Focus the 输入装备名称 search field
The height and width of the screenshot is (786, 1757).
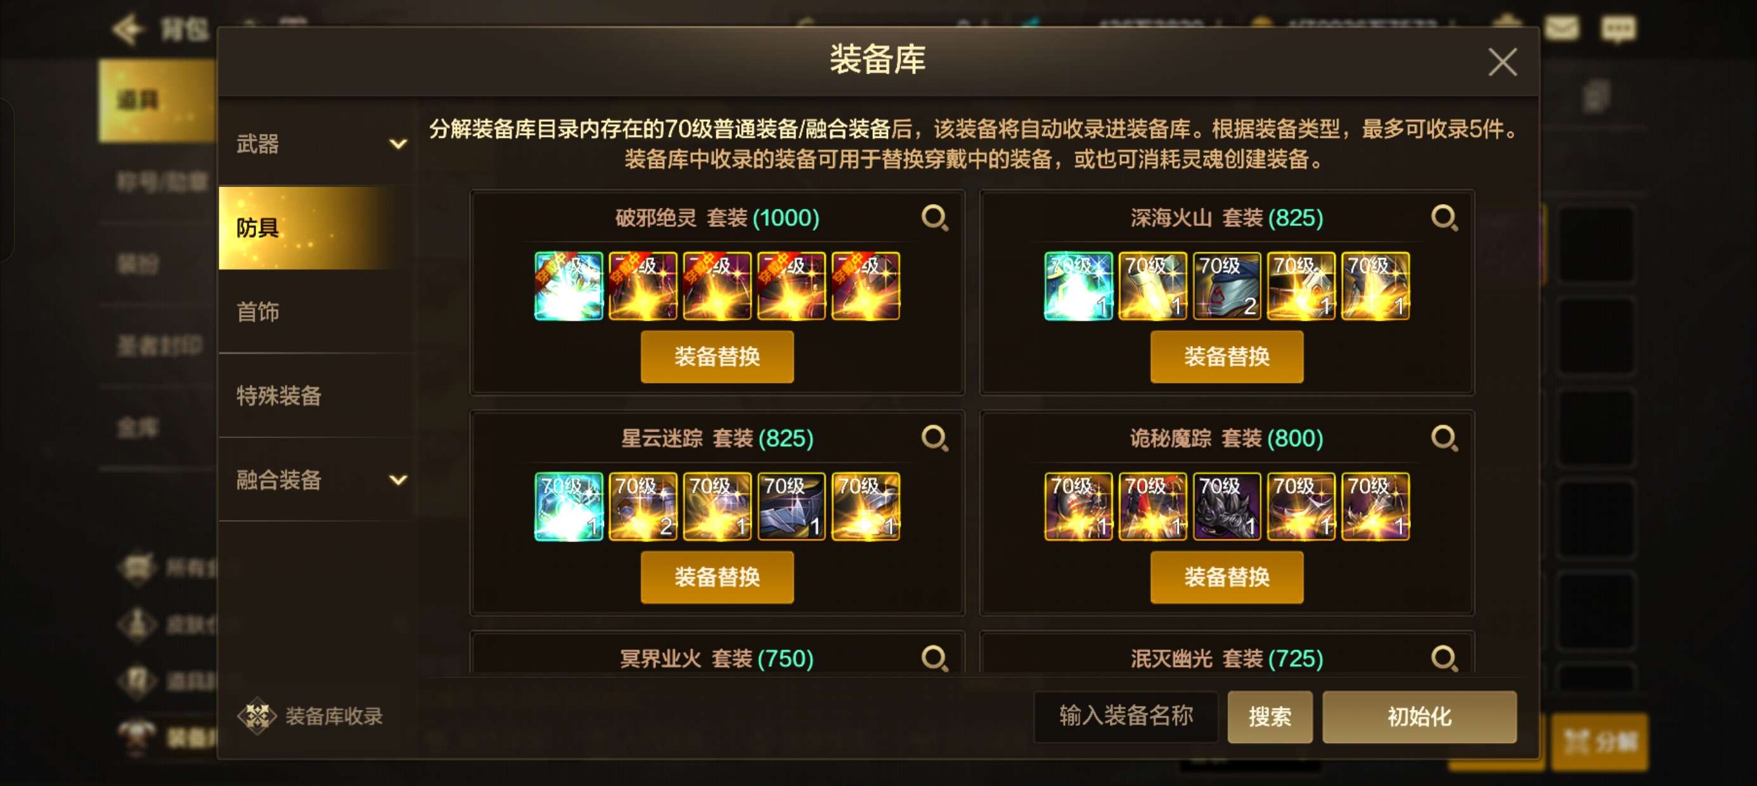click(1126, 716)
